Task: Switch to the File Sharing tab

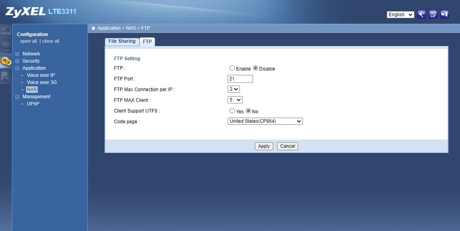Action: pos(122,41)
